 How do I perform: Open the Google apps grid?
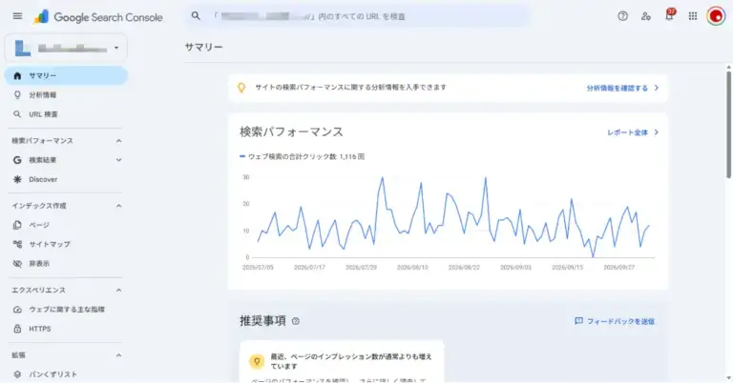tap(693, 16)
